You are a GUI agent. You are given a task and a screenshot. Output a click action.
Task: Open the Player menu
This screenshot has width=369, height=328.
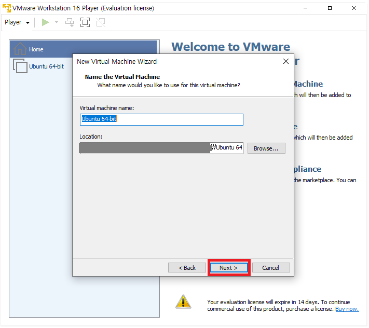pyautogui.click(x=17, y=22)
